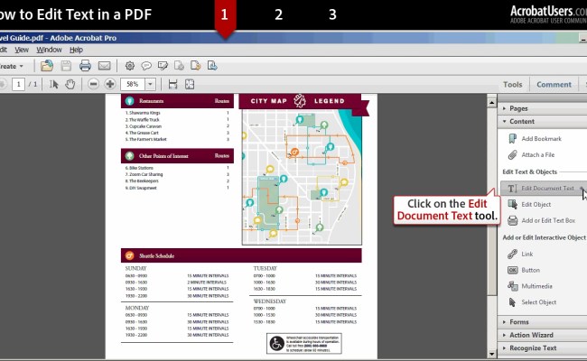The height and width of the screenshot is (361, 587).
Task: Open the zoom percentage dropdown arrow
Action: point(150,84)
